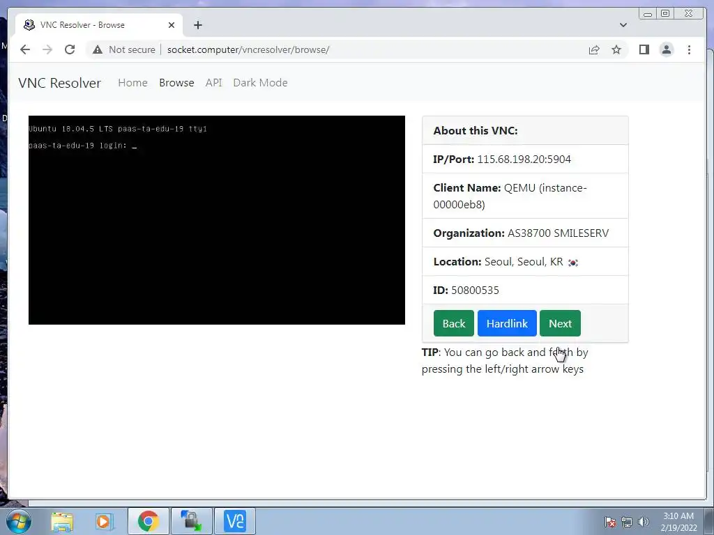Click the Action Center flag tray icon
This screenshot has height=535, width=714.
[610, 522]
